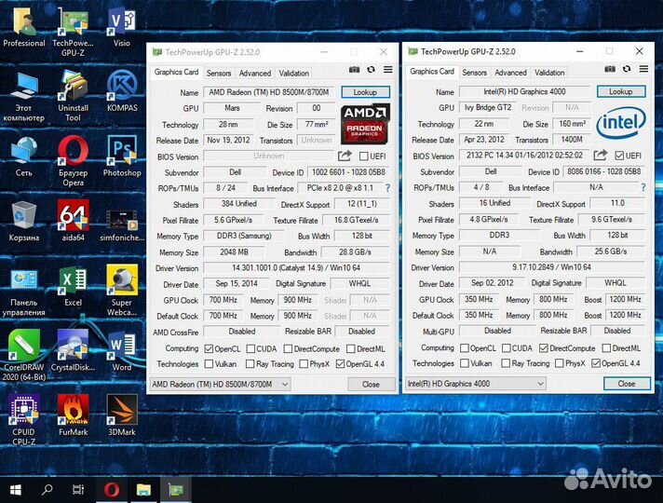Click Bus Interface question mark in Intel window
663x503 pixels.
643,187
